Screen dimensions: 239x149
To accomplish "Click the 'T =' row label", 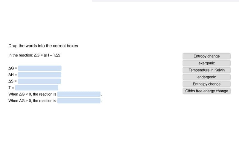I will click(x=11, y=88).
